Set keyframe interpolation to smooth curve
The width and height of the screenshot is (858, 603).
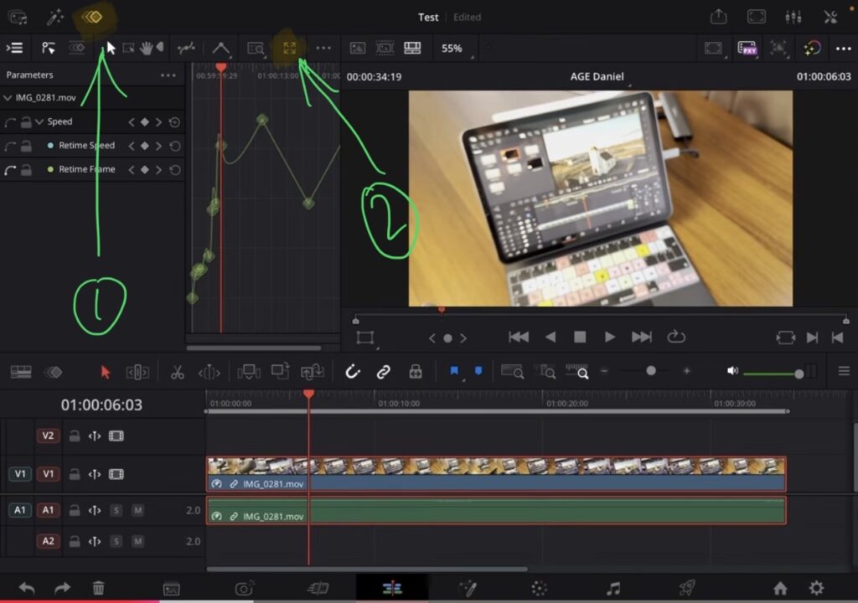[186, 48]
